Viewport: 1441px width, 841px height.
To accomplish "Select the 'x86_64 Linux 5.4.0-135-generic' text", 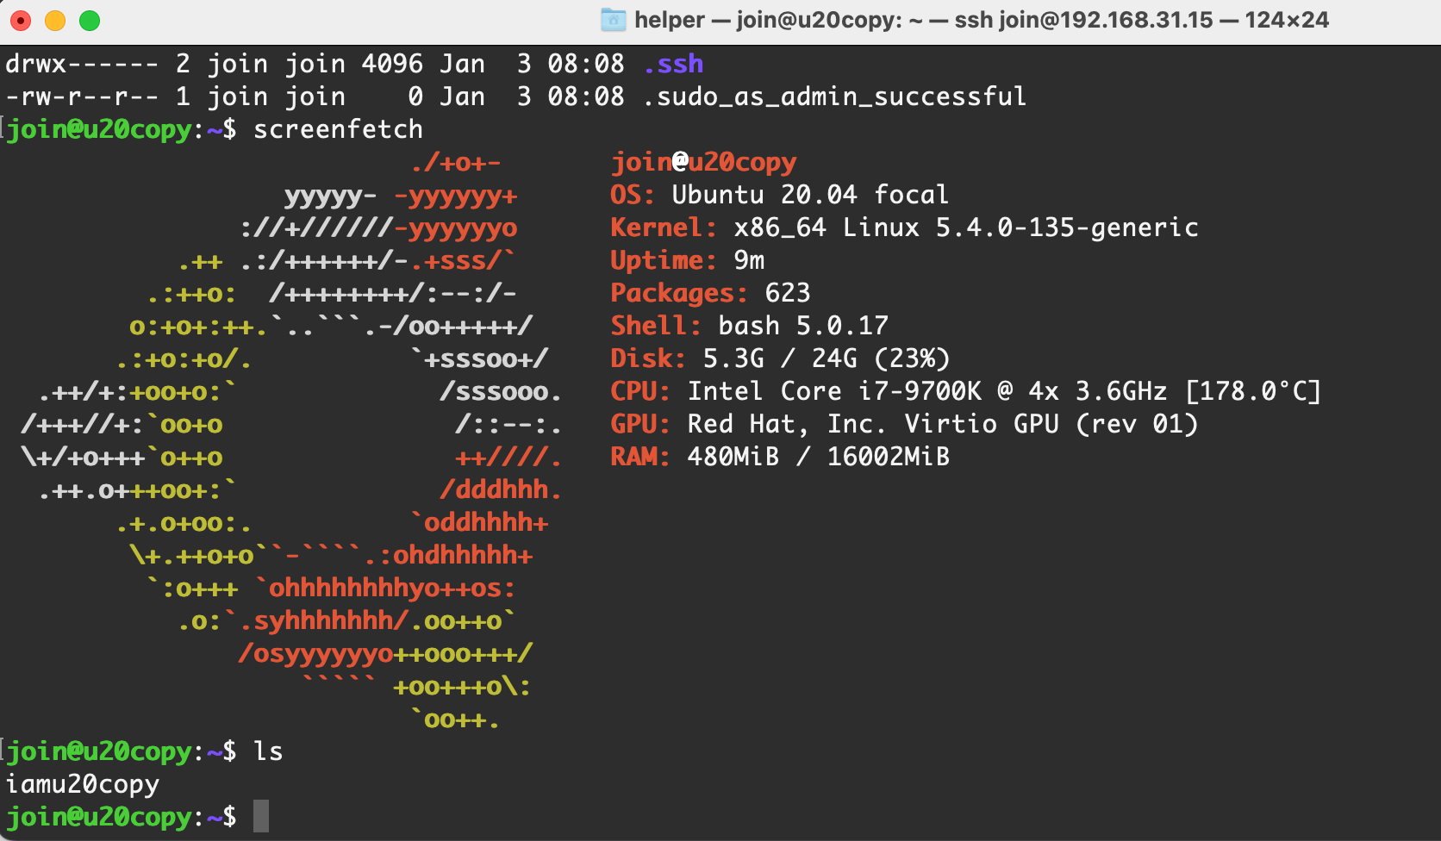I will [966, 227].
